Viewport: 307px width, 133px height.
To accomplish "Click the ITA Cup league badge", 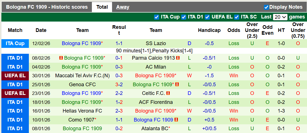I will coord(15,43).
